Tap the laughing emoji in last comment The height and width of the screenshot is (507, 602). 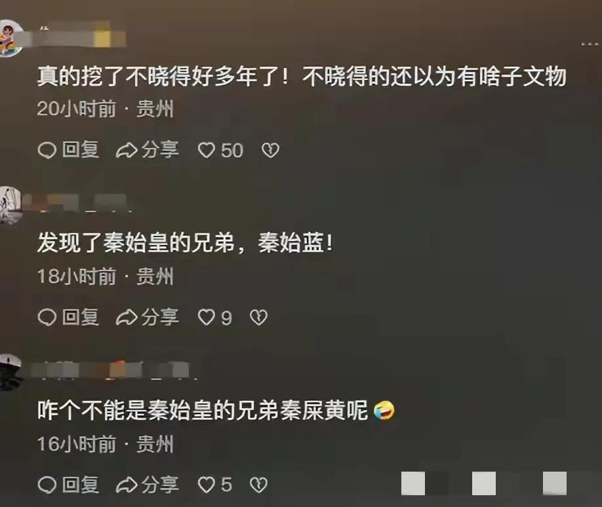pyautogui.click(x=384, y=410)
